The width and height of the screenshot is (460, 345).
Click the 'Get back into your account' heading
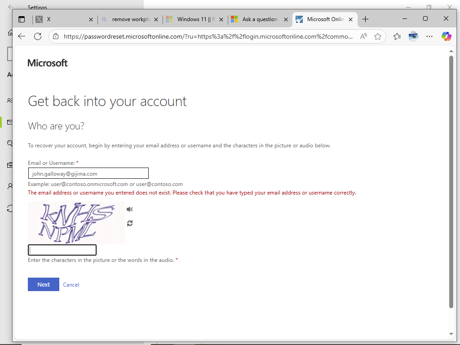[107, 102]
